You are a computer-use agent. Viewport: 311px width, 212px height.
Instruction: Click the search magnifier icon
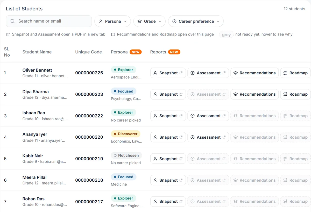tap(12, 21)
